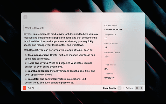Screen dimensions: 166x104
Task: Click the Total Tokens value 277
Action: coord(106,69)
